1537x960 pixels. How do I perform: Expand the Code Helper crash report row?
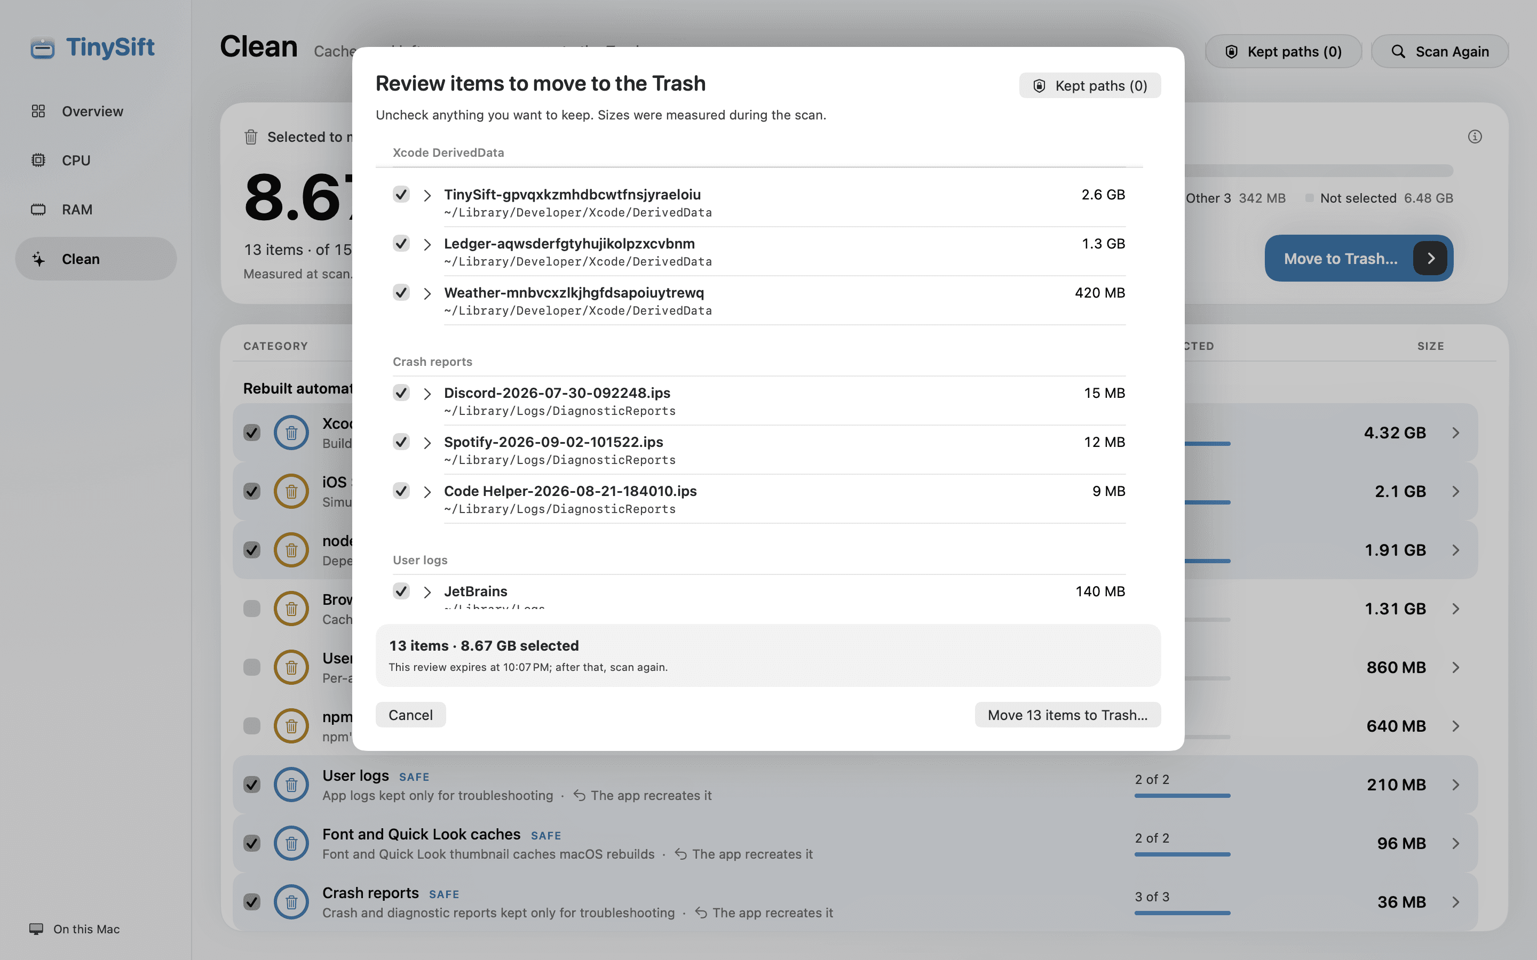pyautogui.click(x=427, y=492)
